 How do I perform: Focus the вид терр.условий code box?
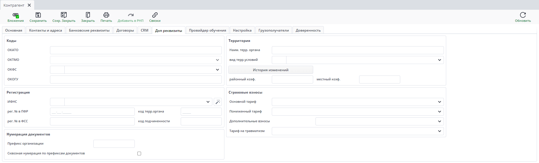279,60
